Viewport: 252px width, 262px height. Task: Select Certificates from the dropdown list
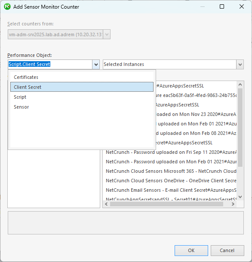coord(82,77)
